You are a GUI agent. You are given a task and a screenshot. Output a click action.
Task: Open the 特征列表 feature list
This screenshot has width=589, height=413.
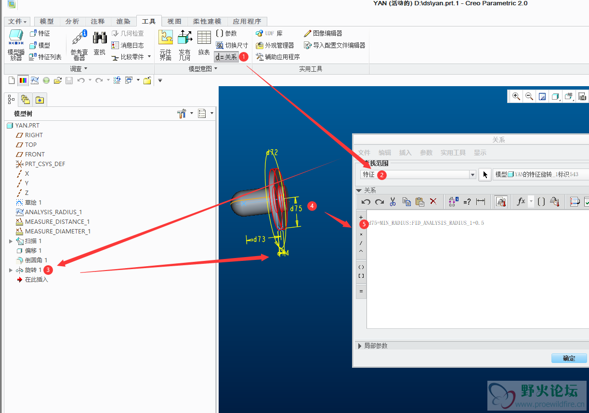pyautogui.click(x=45, y=57)
